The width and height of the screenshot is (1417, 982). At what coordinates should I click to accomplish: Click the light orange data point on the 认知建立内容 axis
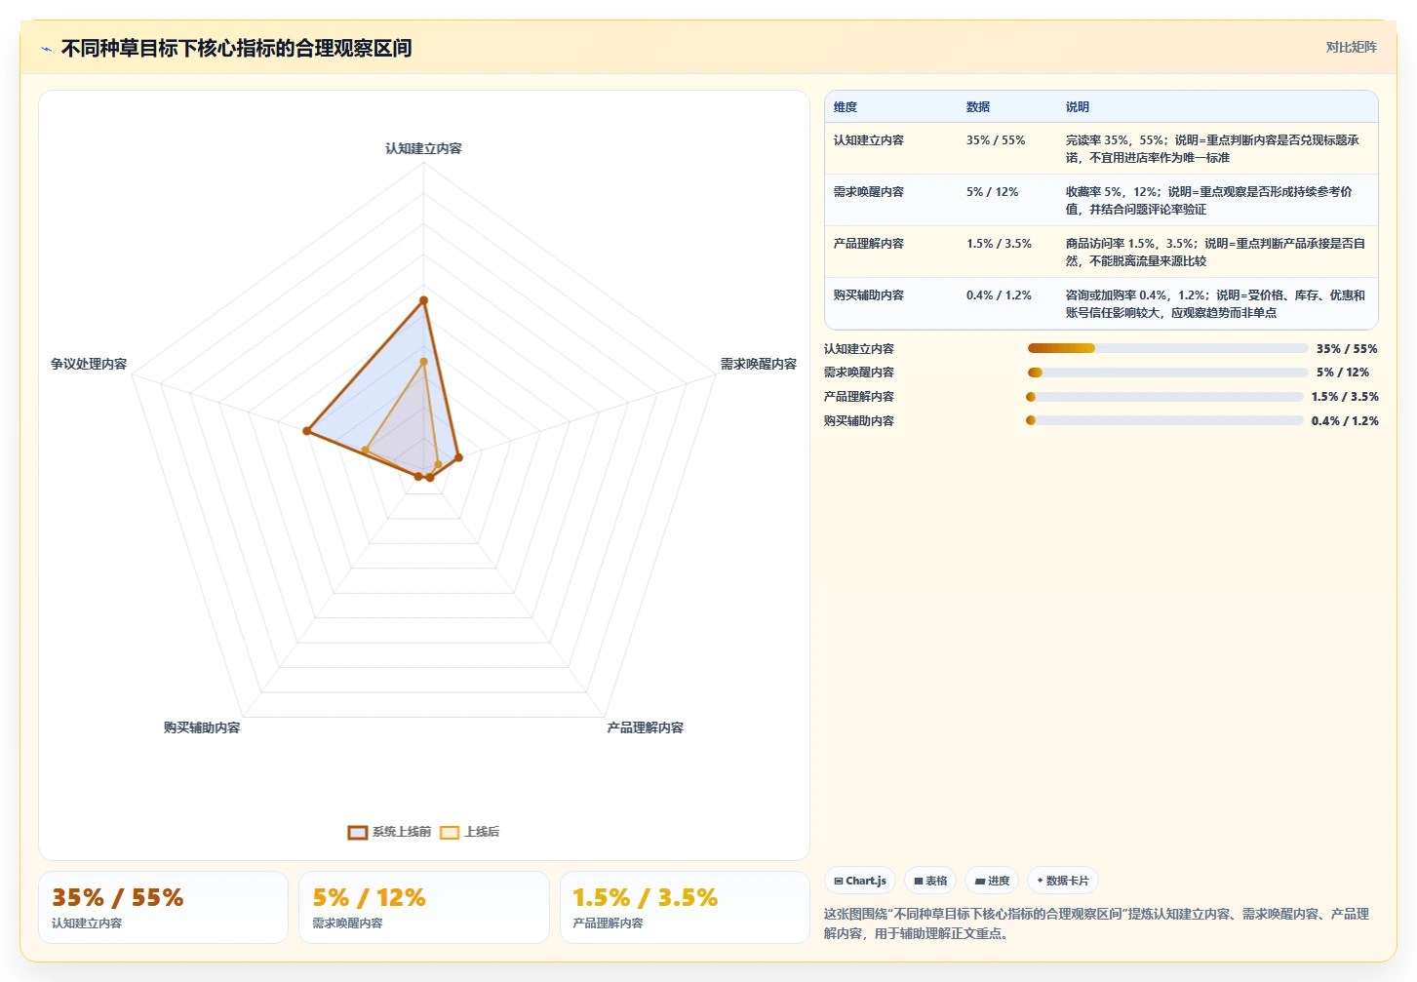click(423, 362)
